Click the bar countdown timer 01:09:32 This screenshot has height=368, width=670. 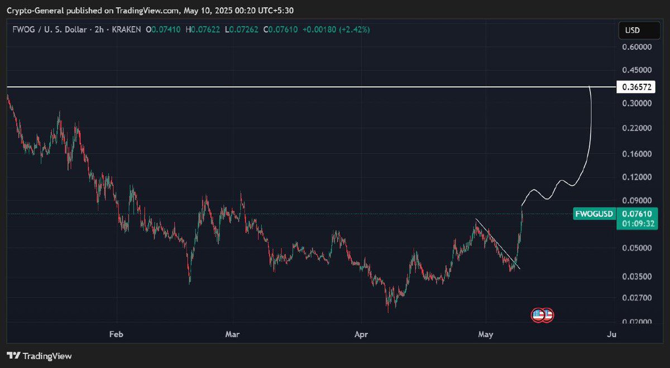637,224
